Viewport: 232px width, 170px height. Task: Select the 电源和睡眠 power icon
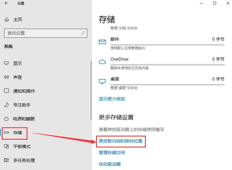tap(6, 119)
